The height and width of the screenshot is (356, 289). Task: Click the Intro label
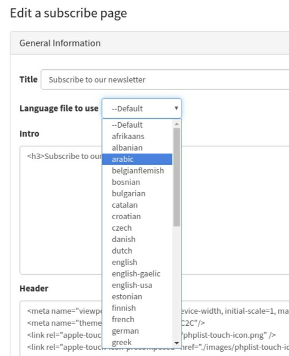coord(30,134)
